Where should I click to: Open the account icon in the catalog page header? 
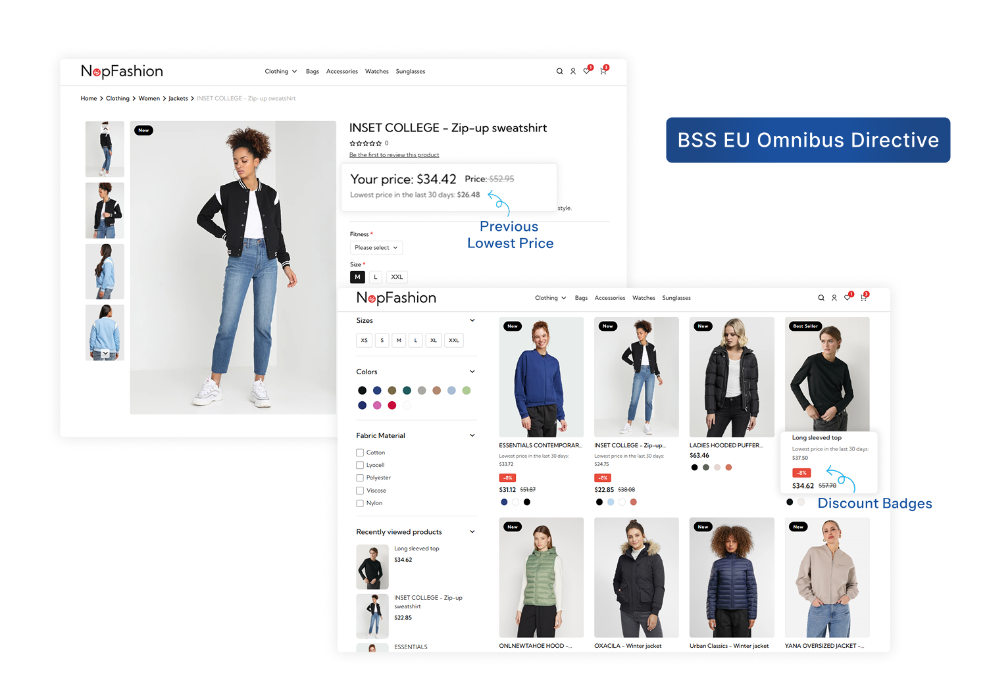tap(834, 298)
